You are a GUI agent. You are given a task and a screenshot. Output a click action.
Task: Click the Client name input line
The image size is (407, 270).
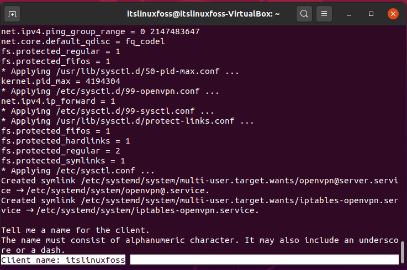click(x=199, y=260)
